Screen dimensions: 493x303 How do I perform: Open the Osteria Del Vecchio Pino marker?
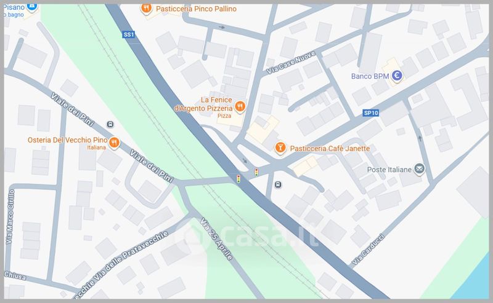point(114,143)
